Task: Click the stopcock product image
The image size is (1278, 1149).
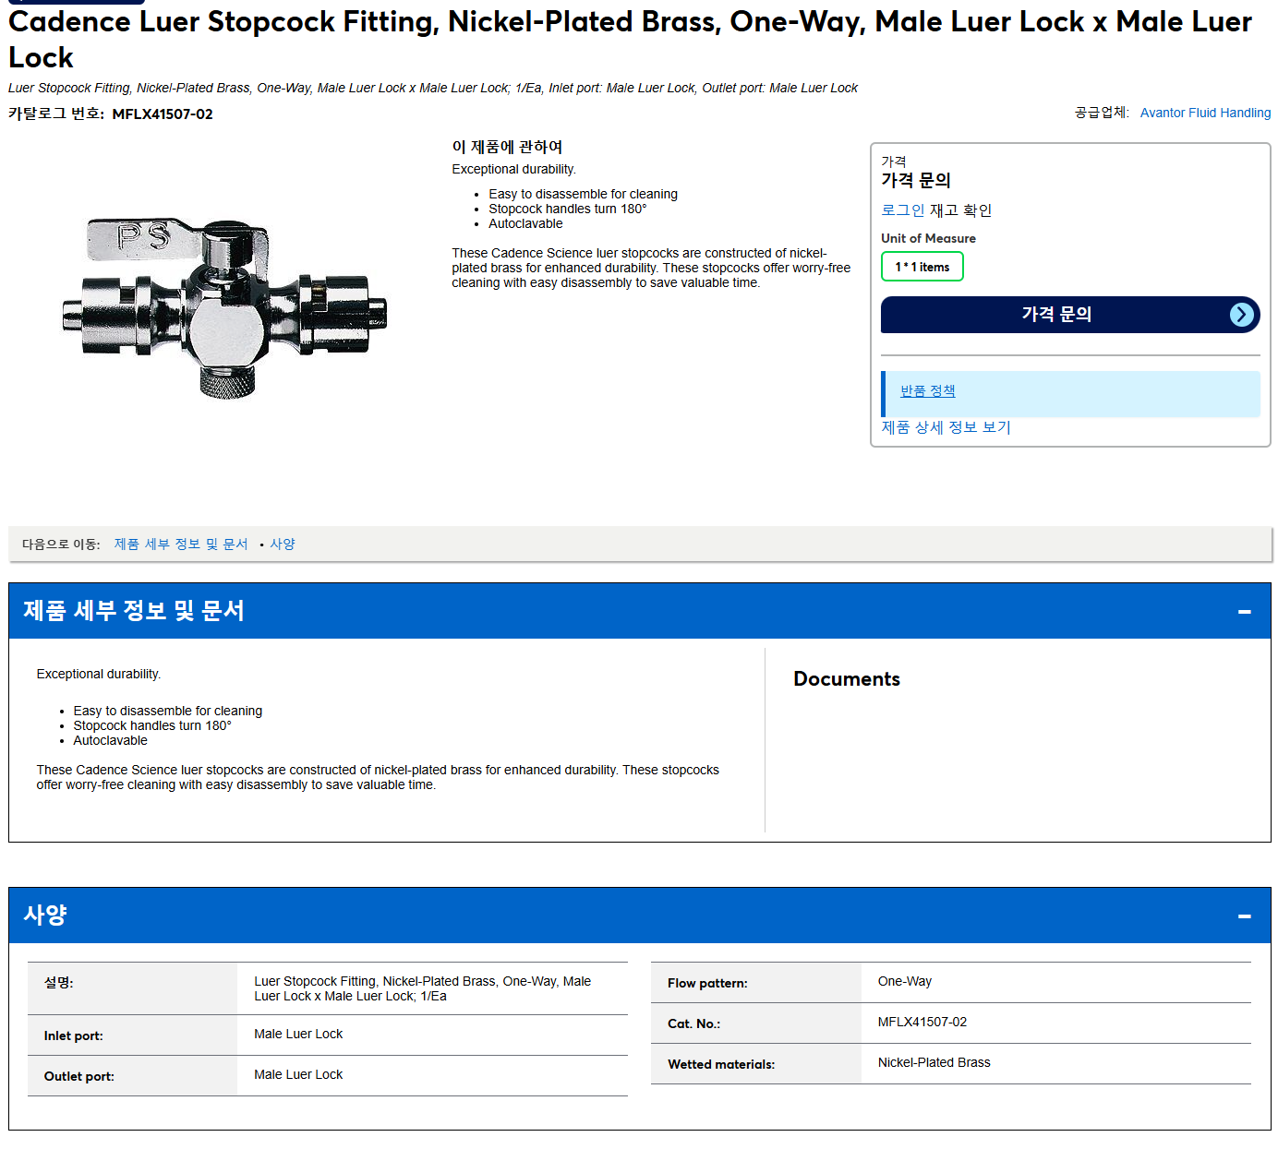Action: pos(224,307)
